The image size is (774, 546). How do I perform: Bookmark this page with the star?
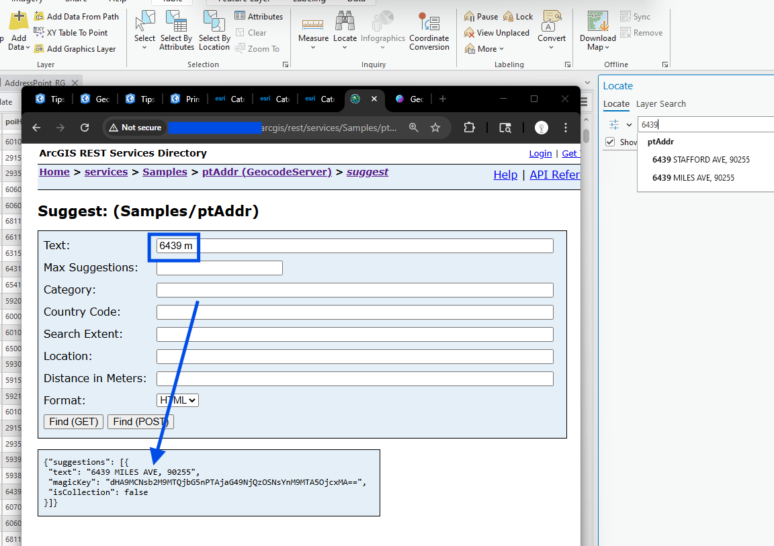pyautogui.click(x=435, y=128)
